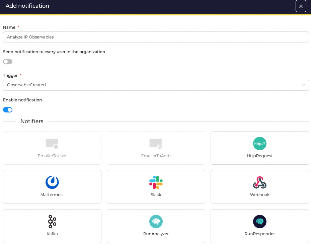Choose the Slack logo icon
The width and height of the screenshot is (311, 246).
click(x=156, y=182)
